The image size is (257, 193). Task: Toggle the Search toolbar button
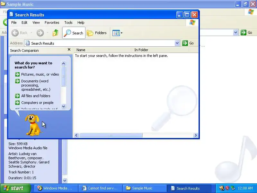[74, 33]
